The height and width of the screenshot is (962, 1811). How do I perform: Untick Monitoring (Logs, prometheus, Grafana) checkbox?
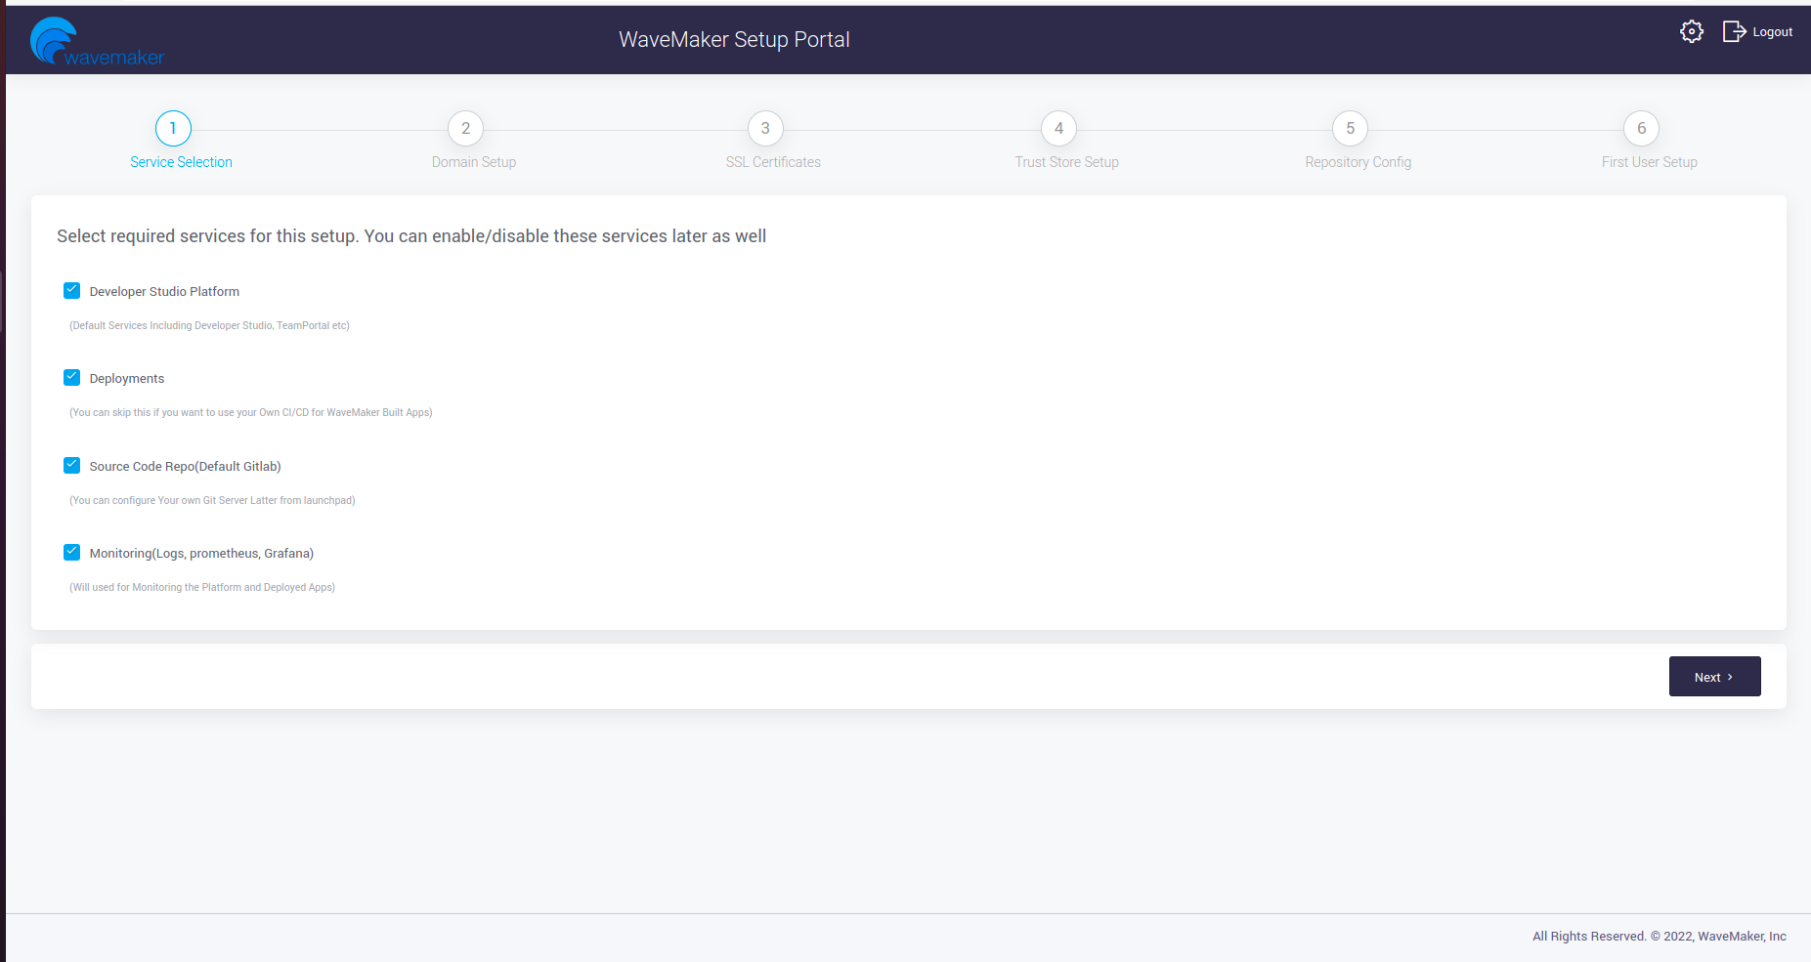71,552
